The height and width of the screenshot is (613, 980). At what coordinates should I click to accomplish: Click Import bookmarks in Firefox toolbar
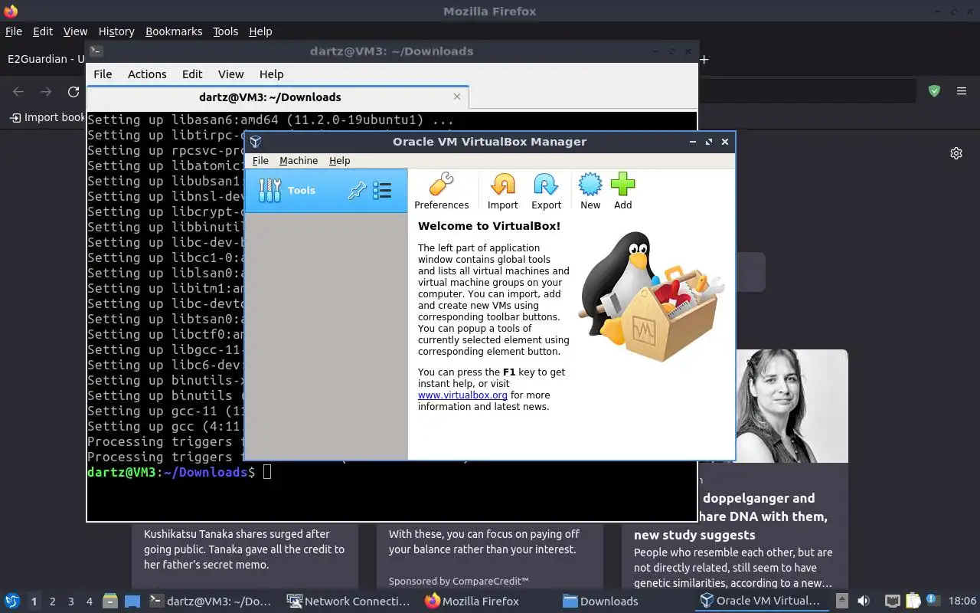47,117
